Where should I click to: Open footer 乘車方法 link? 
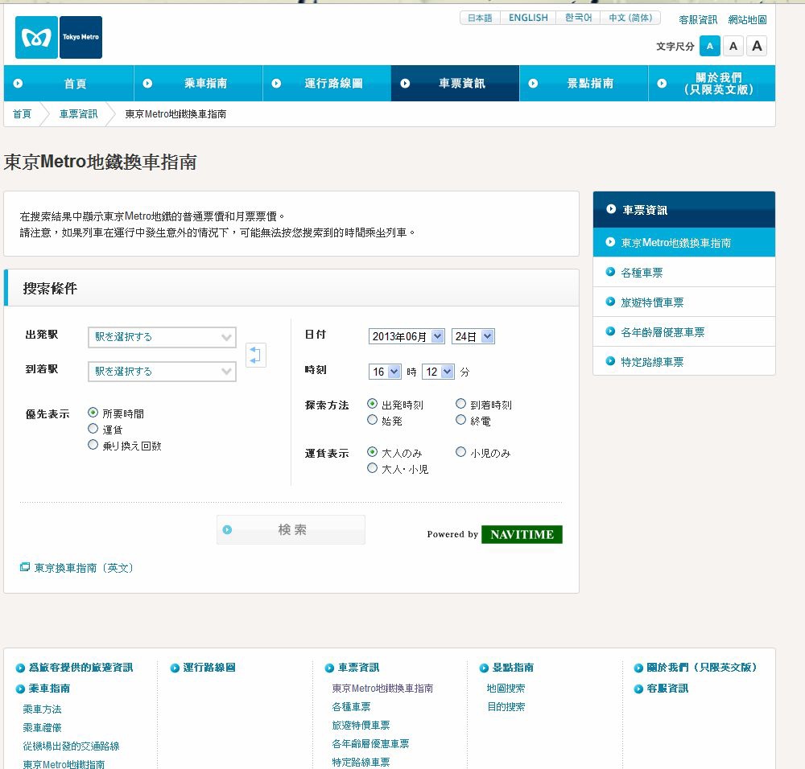pos(42,709)
